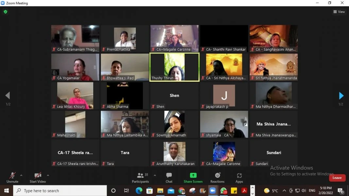The height and width of the screenshot is (196, 349).
Task: Select the Tara participant tile
Action: [125, 153]
